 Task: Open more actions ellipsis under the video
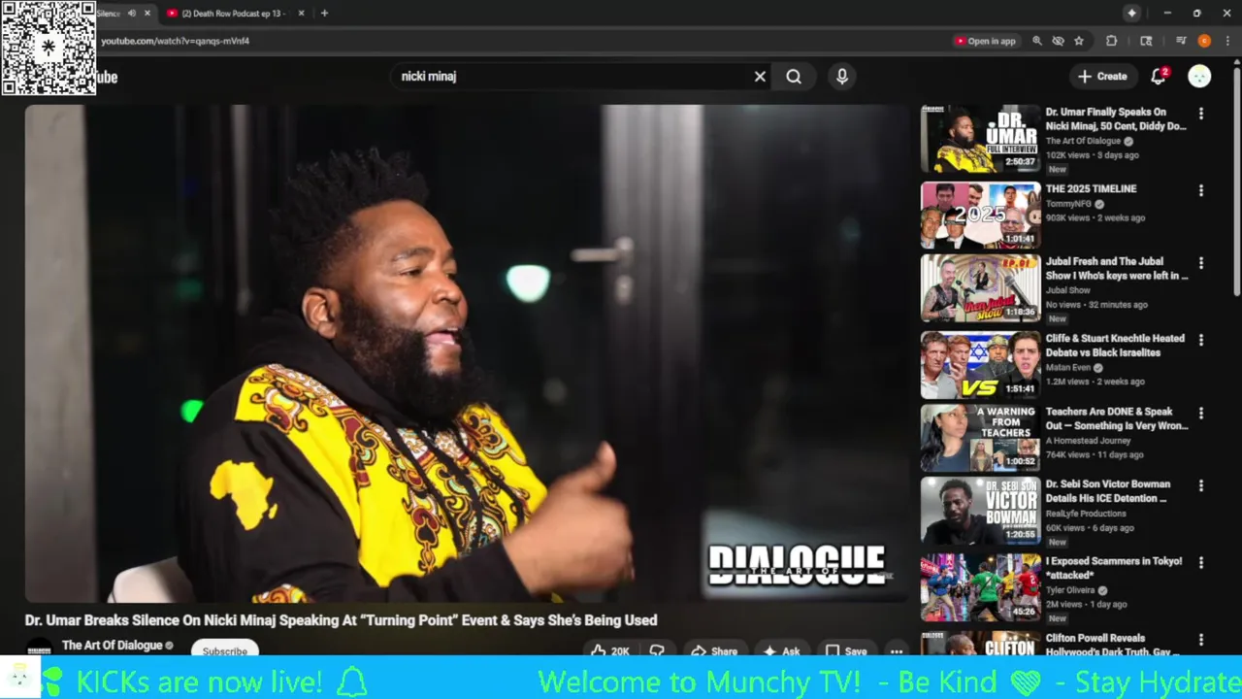tap(897, 651)
